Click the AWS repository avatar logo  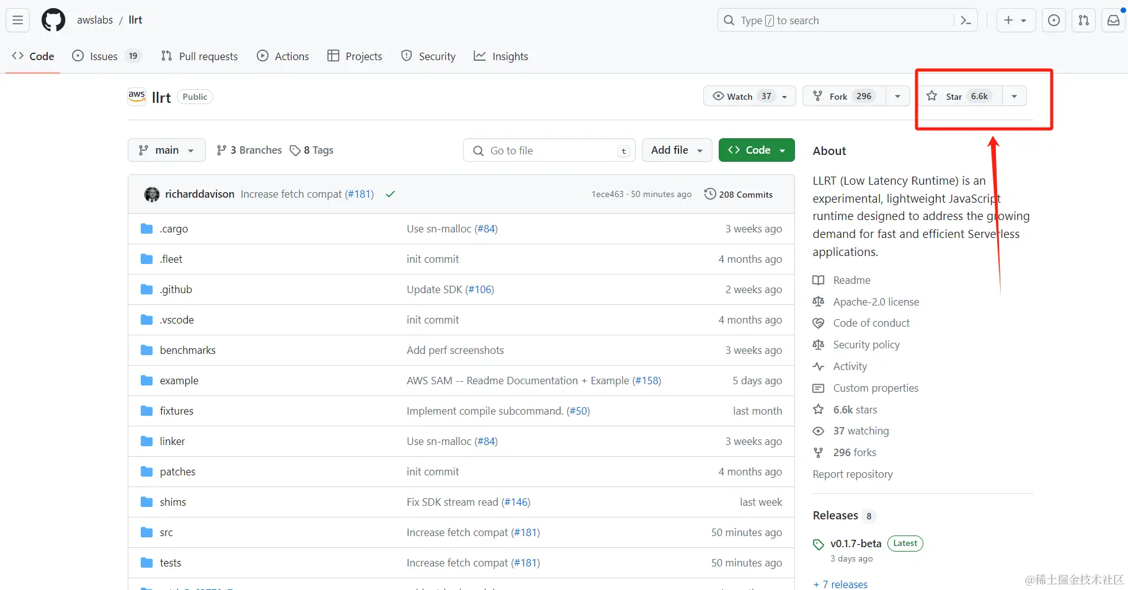[x=136, y=97]
